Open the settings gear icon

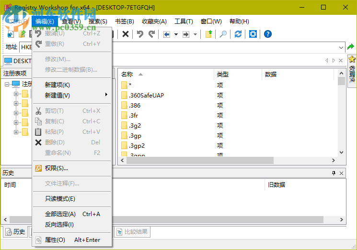253,34
